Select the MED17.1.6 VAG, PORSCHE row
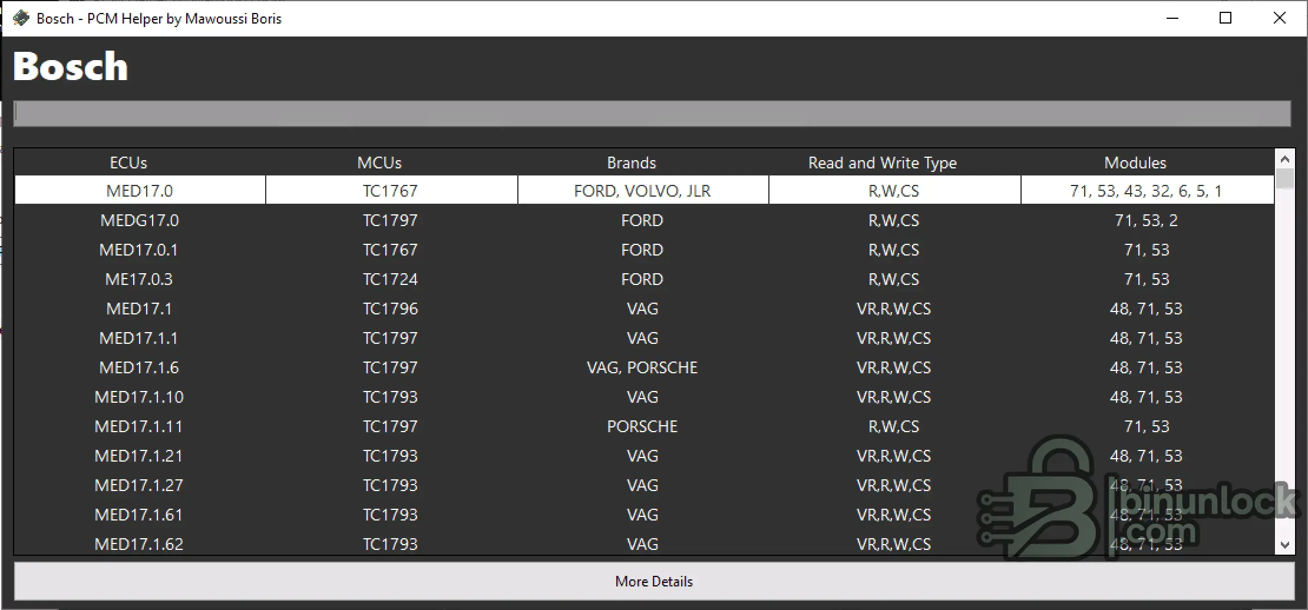Screen dimensions: 1308x610 [645, 367]
